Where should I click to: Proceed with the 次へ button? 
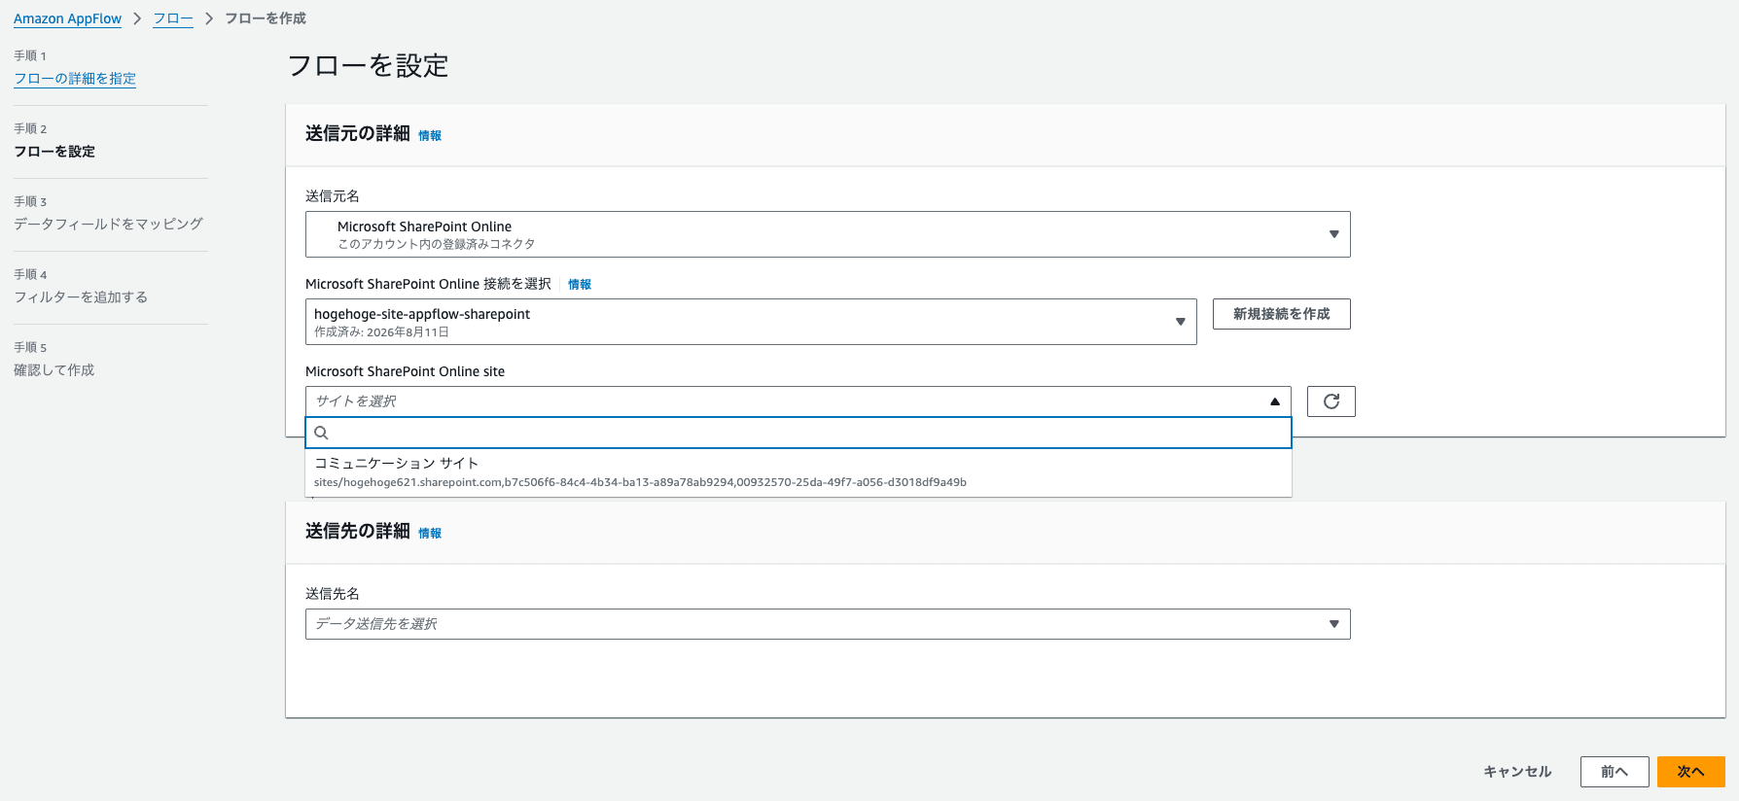pos(1690,772)
